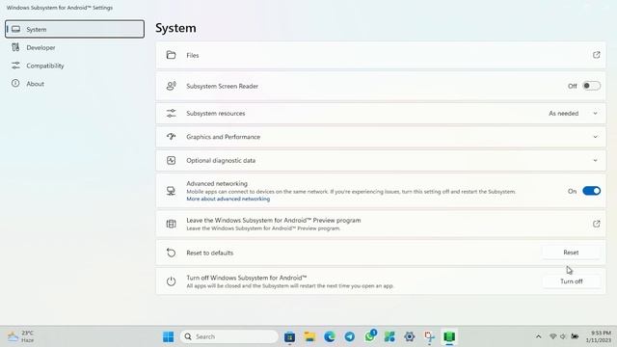Click the Reset to defaults icon
Viewport: 617px width, 347px height.
pyautogui.click(x=171, y=253)
